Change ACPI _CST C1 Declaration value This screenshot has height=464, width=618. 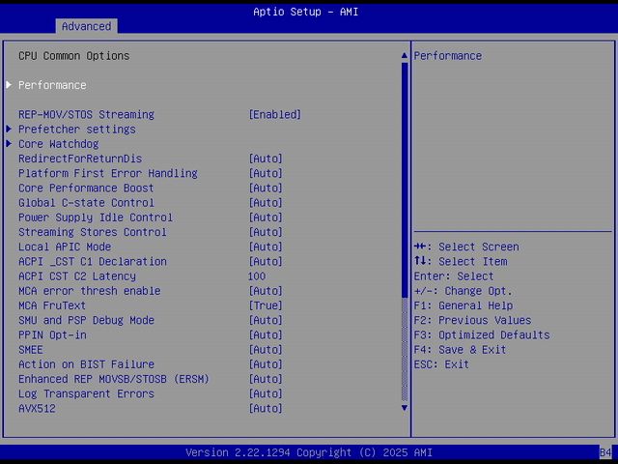[266, 262]
